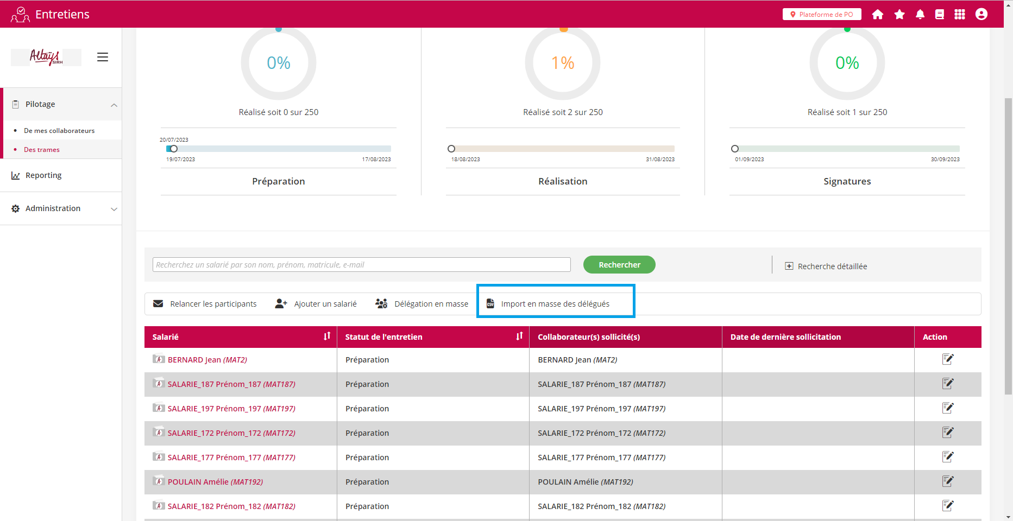This screenshot has width=1013, height=521.
Task: Click edit icon for BERNARD Jean row
Action: tap(947, 359)
